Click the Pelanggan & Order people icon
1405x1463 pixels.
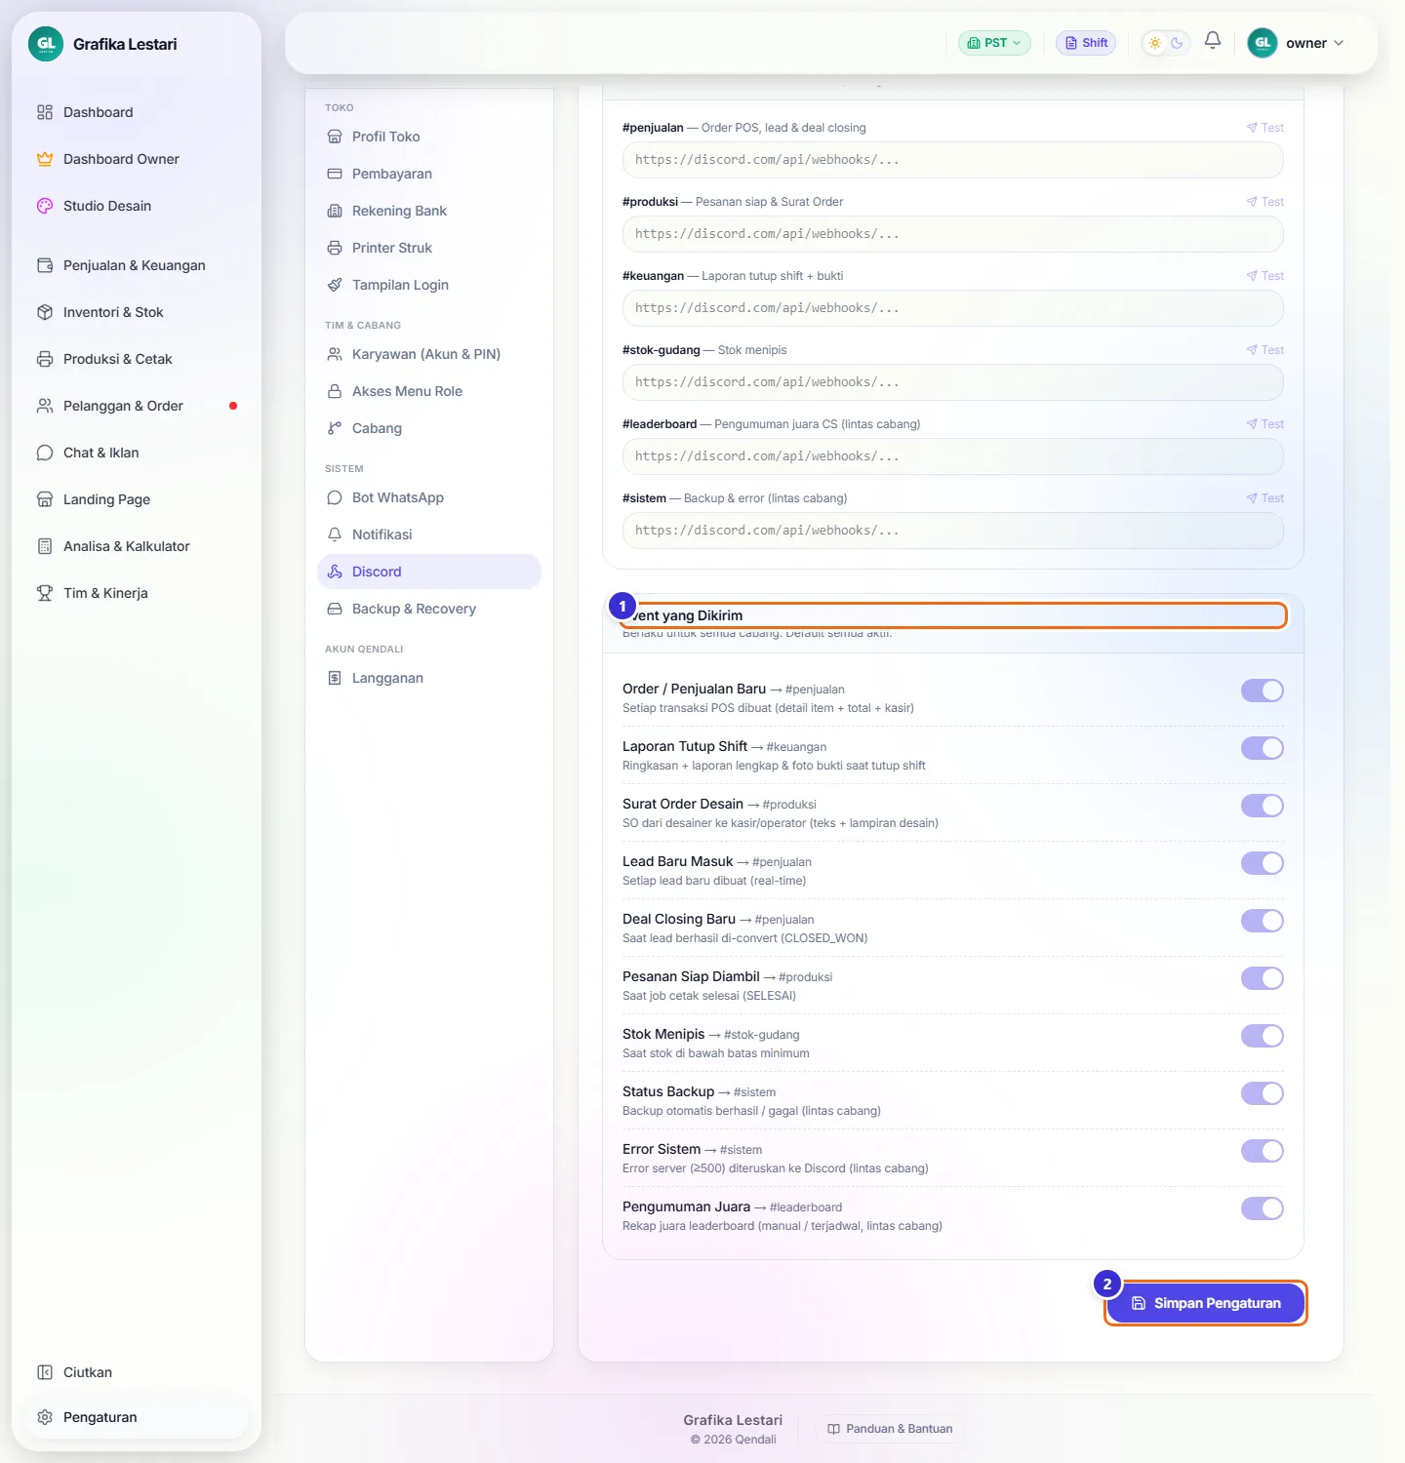(45, 406)
